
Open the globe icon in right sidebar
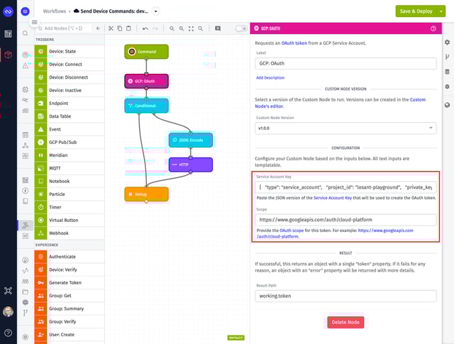click(x=447, y=105)
